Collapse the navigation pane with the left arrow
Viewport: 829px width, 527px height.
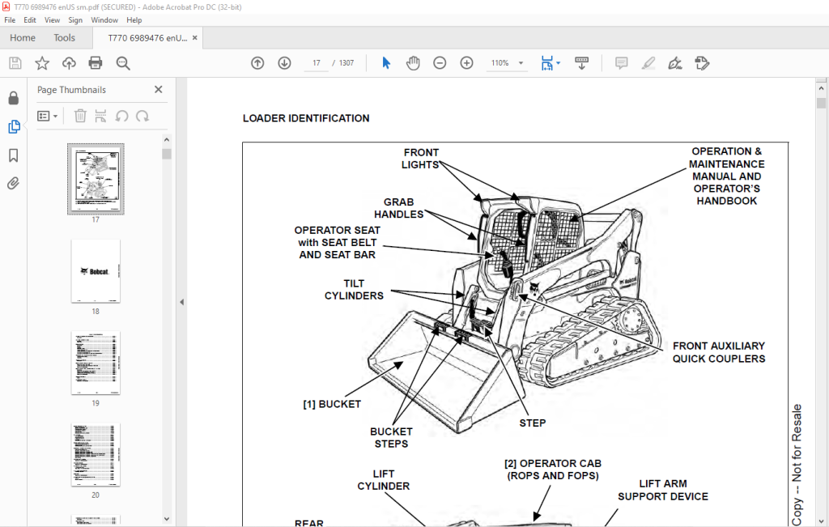(182, 302)
